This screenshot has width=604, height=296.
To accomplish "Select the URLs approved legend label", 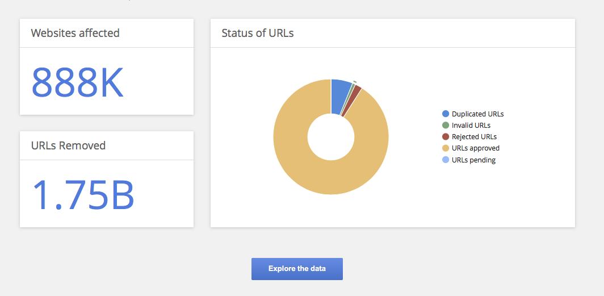I will 476,148.
